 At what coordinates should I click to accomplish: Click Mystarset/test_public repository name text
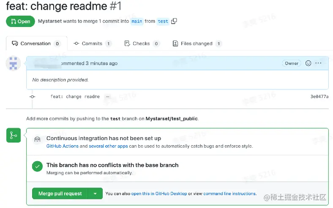[172, 119]
